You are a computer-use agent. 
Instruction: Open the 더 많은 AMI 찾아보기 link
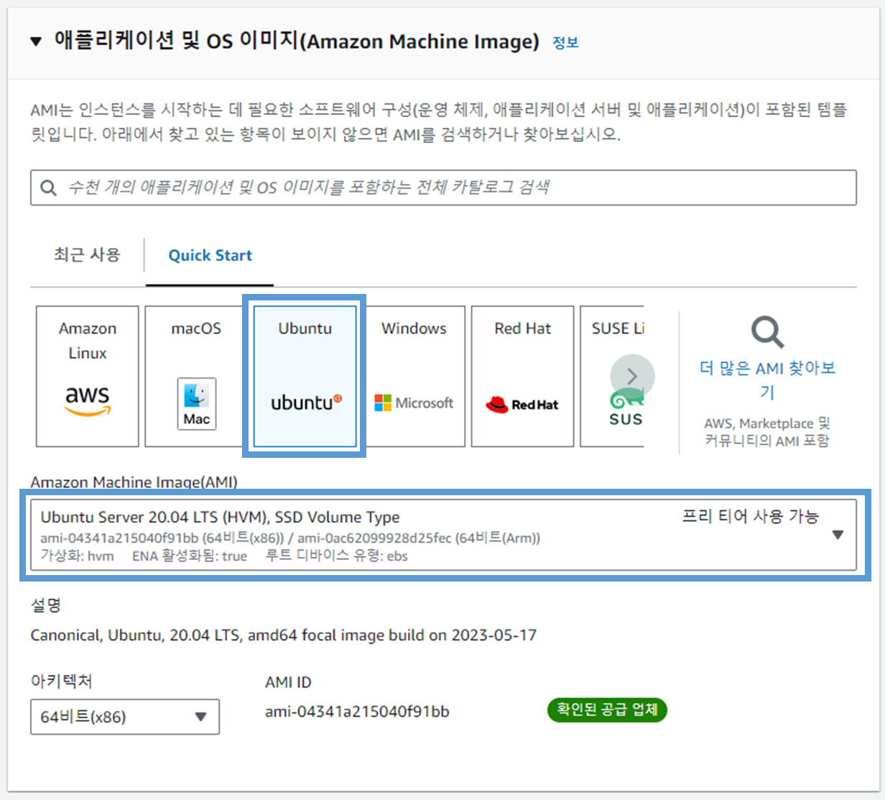click(x=767, y=380)
